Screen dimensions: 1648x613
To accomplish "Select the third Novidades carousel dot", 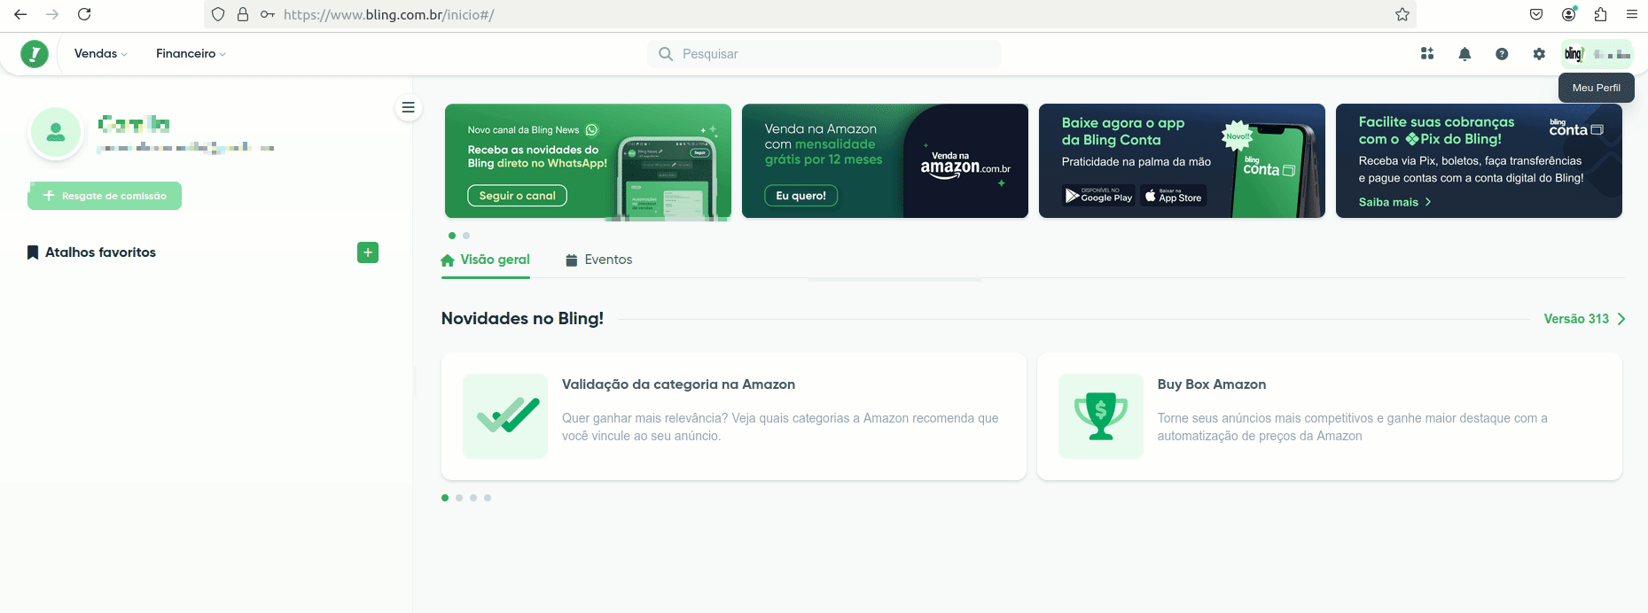I will coord(473,498).
